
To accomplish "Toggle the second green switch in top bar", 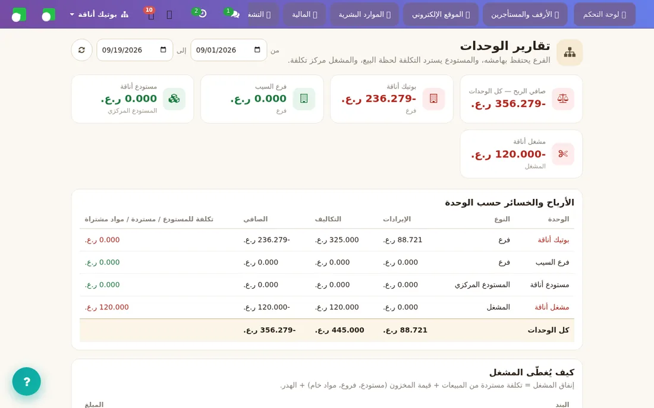I will [x=48, y=15].
